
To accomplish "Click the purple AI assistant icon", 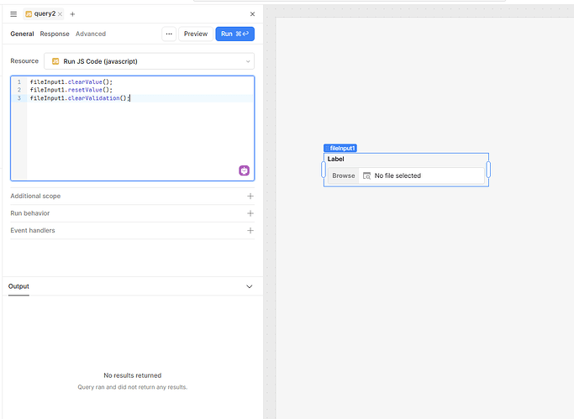I will click(245, 170).
